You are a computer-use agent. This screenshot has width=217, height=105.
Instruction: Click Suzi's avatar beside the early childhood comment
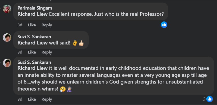tap(7, 63)
